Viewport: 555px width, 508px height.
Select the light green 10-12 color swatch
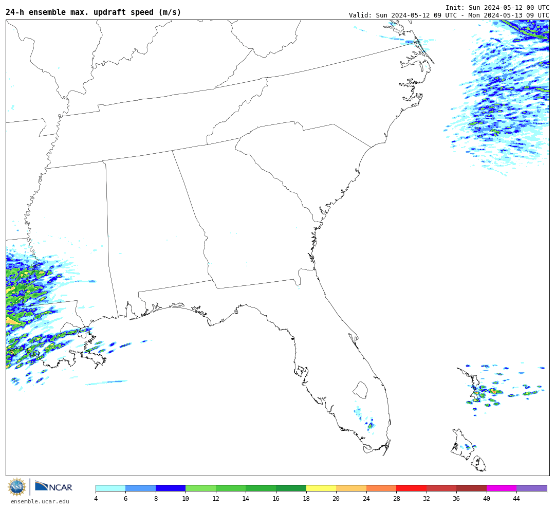201,488
